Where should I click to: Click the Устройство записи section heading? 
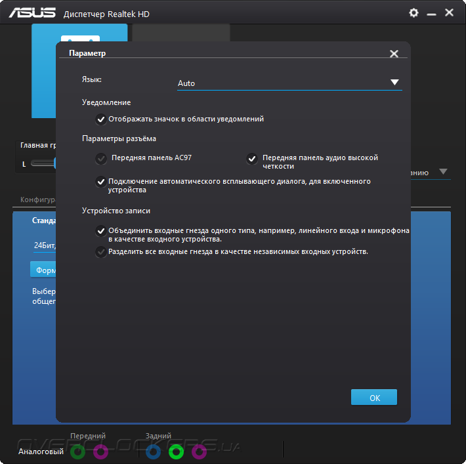click(116, 211)
